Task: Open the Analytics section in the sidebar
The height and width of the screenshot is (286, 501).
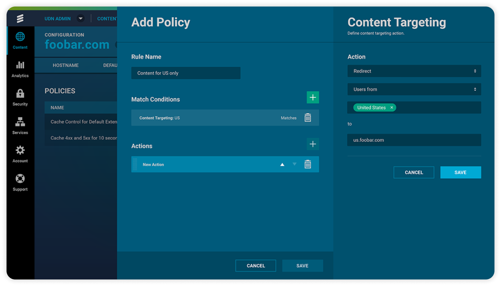Action: (x=20, y=69)
